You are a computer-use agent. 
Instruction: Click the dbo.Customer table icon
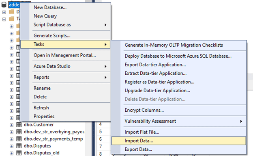click(19, 125)
